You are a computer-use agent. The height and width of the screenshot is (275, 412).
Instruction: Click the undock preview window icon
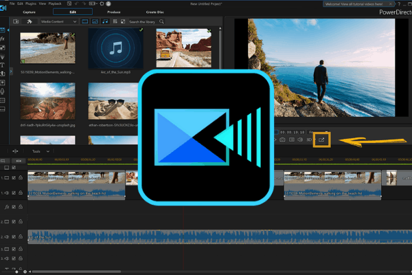pyautogui.click(x=321, y=140)
